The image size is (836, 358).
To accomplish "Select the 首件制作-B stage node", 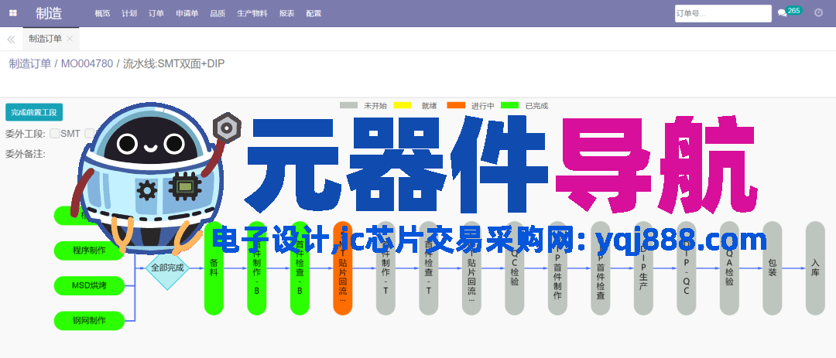I will [256, 268].
